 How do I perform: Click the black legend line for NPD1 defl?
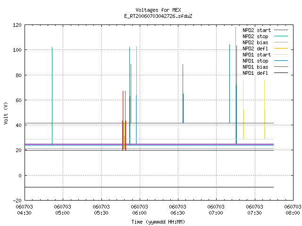[281, 73]
